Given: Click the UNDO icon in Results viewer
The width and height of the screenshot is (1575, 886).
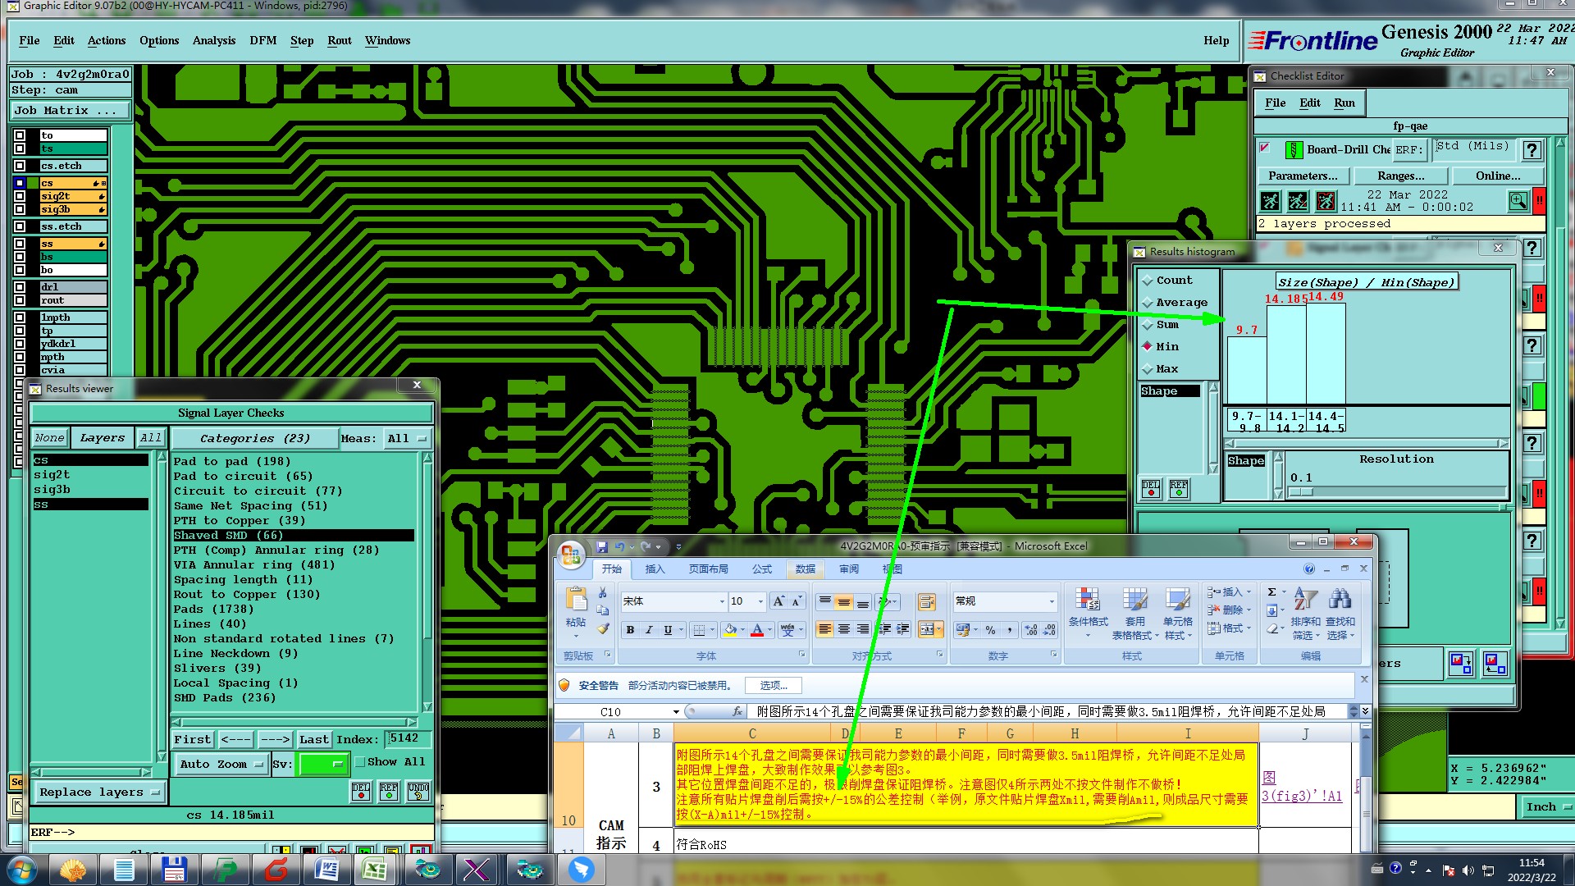Looking at the screenshot, I should [418, 792].
